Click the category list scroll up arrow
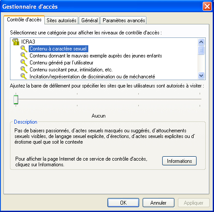 (201, 42)
